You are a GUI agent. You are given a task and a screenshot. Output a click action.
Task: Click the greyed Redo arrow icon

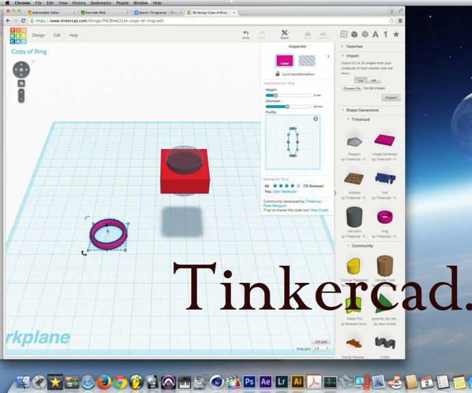point(262,34)
